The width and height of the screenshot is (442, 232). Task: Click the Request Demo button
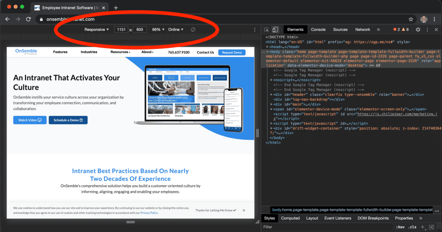(x=232, y=52)
